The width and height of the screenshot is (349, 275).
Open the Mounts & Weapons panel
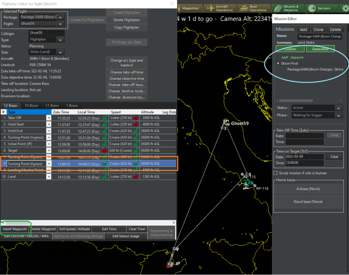[x=288, y=8]
